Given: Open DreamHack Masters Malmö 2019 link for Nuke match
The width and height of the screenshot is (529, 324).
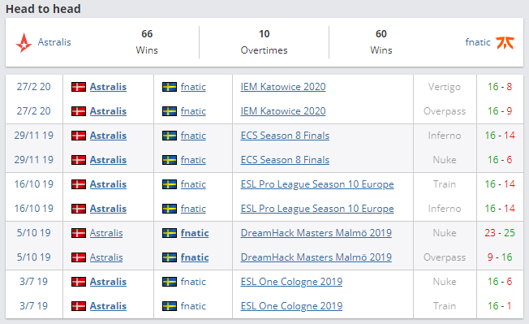Looking at the screenshot, I should click(x=316, y=233).
